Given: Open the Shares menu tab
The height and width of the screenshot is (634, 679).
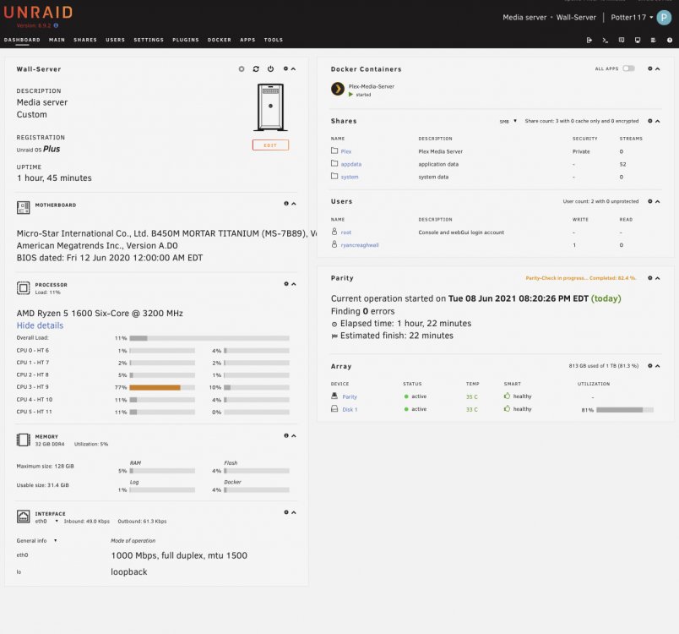Looking at the screenshot, I should point(85,40).
